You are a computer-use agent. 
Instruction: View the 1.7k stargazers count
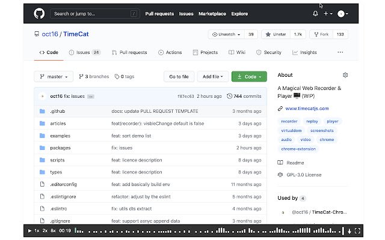pos(298,34)
